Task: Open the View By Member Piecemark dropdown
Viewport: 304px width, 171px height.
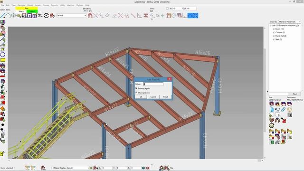Action: click(x=289, y=22)
